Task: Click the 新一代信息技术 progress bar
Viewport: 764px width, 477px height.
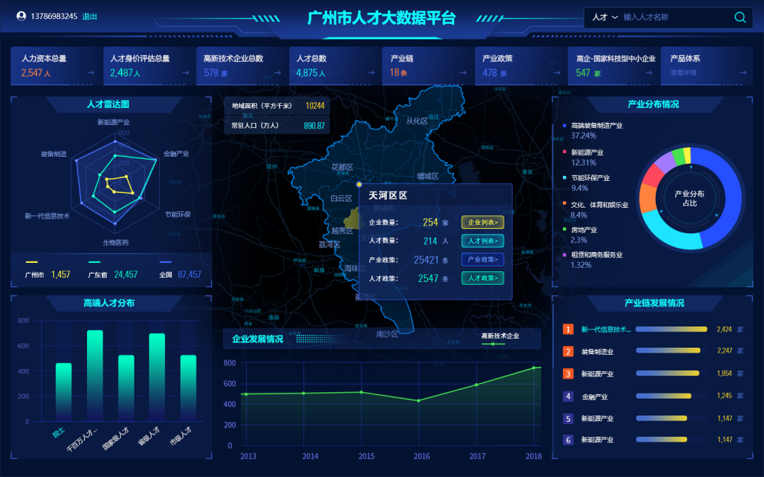Action: point(671,329)
